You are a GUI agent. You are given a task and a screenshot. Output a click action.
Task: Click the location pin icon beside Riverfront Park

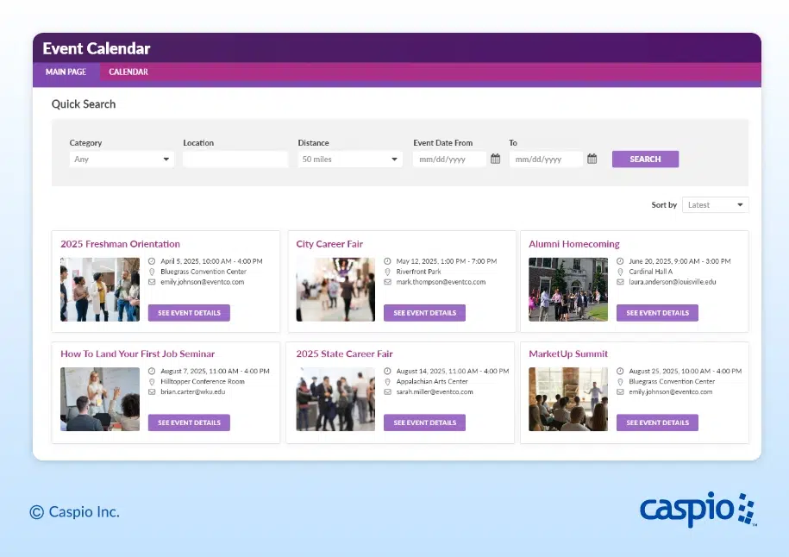click(x=387, y=272)
